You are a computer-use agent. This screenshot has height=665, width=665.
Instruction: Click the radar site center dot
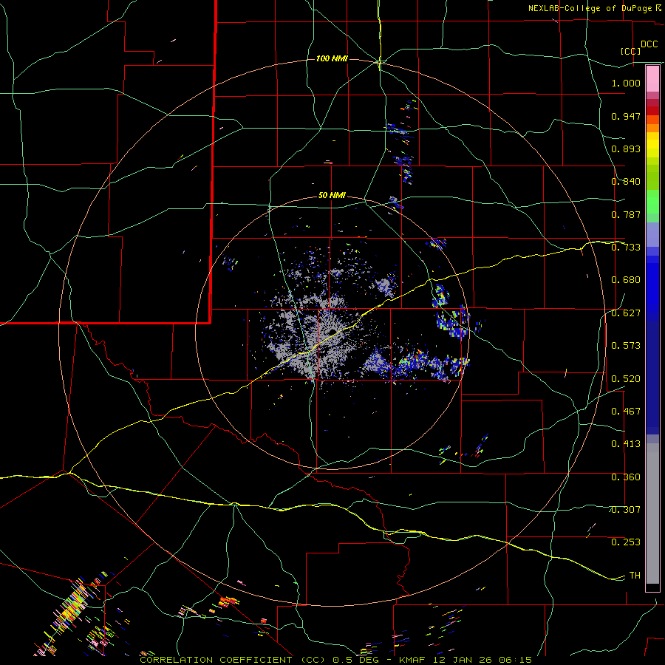point(332,332)
